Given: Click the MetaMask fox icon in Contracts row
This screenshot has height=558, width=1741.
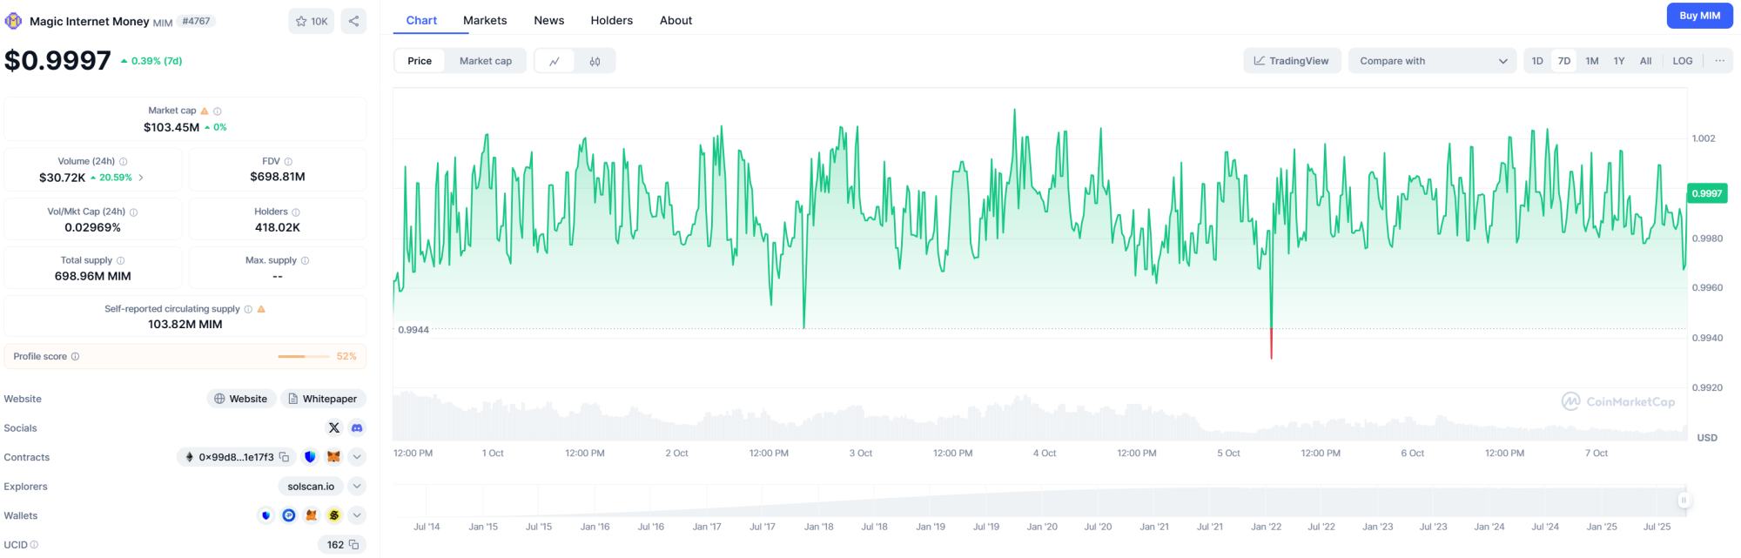Looking at the screenshot, I should pyautogui.click(x=333, y=457).
